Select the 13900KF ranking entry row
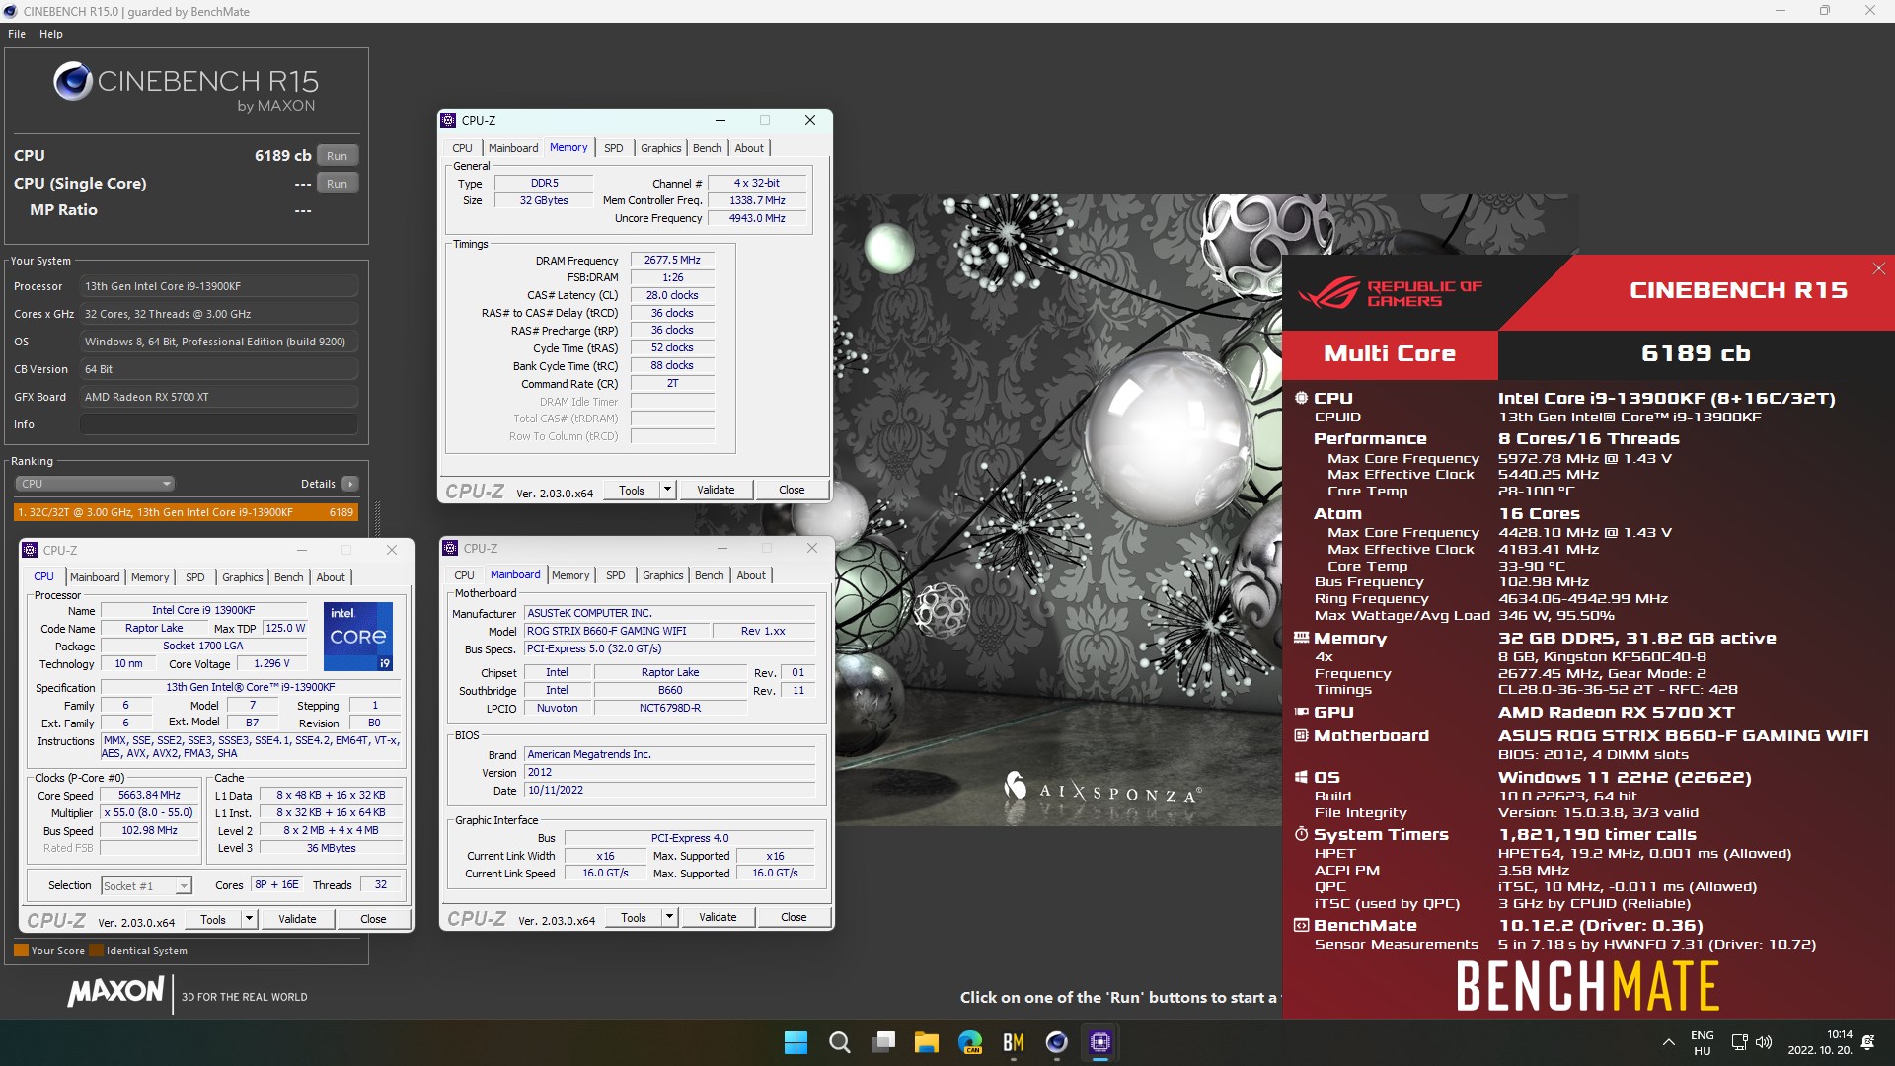Viewport: 1895px width, 1066px height. click(186, 512)
